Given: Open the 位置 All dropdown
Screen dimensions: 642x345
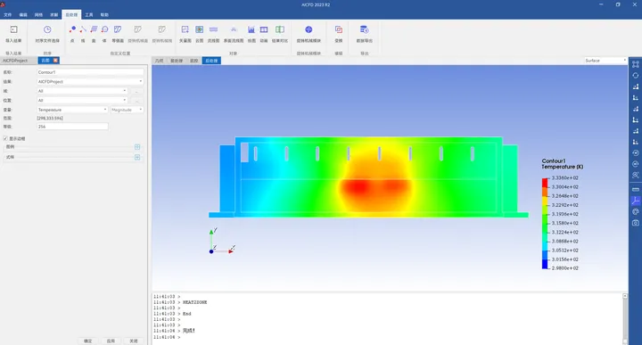Looking at the screenshot, I should [82, 100].
